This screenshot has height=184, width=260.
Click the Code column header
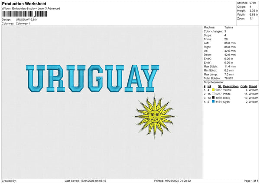(x=244, y=86)
